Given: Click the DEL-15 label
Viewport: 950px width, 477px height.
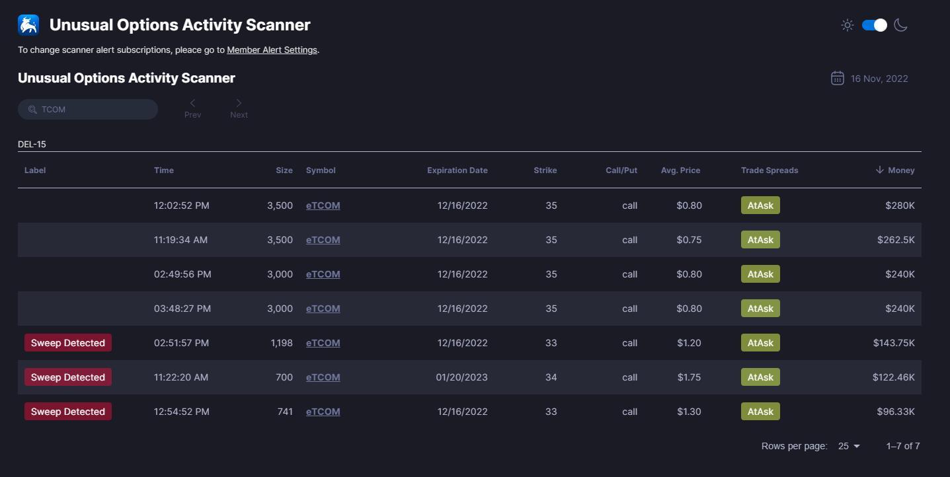Looking at the screenshot, I should 32,144.
